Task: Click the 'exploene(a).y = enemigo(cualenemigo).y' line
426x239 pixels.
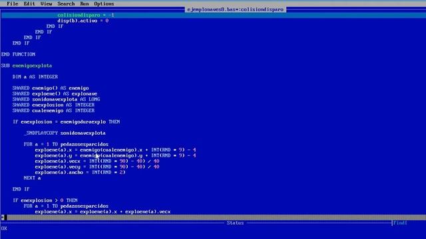Action: [x=115, y=155]
